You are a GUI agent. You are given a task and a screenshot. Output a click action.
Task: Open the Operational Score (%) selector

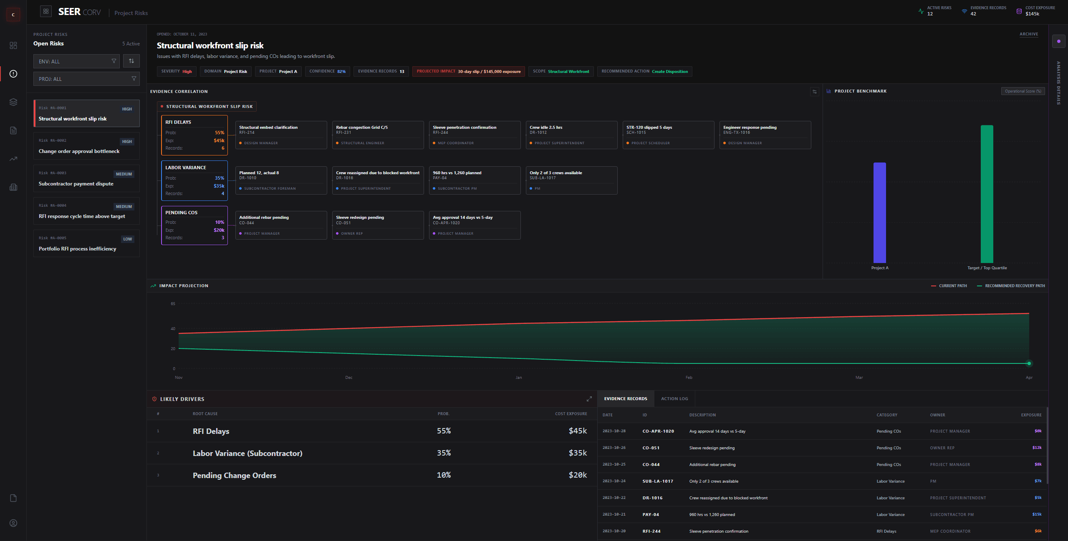[1023, 91]
